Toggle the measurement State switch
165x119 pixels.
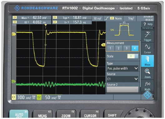coord(133,56)
